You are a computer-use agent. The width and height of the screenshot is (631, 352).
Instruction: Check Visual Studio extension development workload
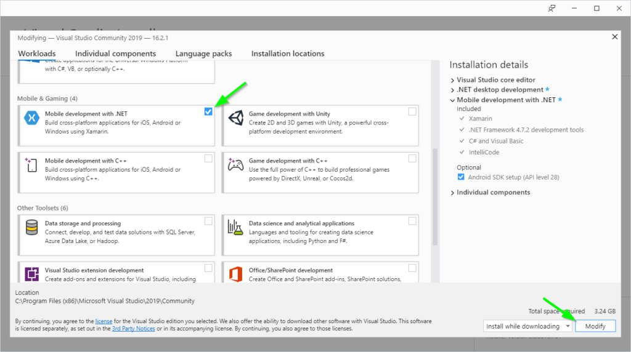pos(208,268)
